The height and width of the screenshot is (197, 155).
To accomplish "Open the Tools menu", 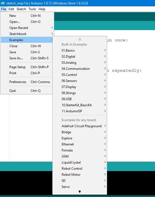I will click(32, 9).
